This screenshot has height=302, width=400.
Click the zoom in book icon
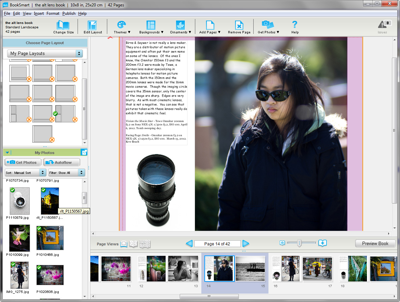point(323,243)
